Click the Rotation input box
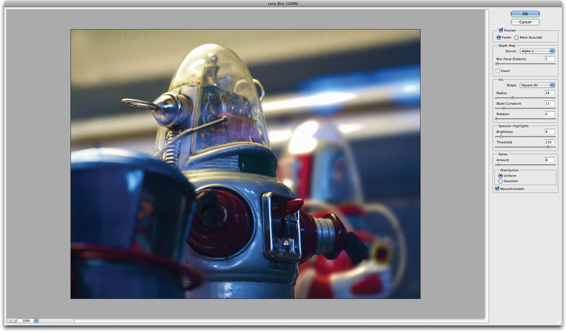The height and width of the screenshot is (332, 566). (550, 114)
